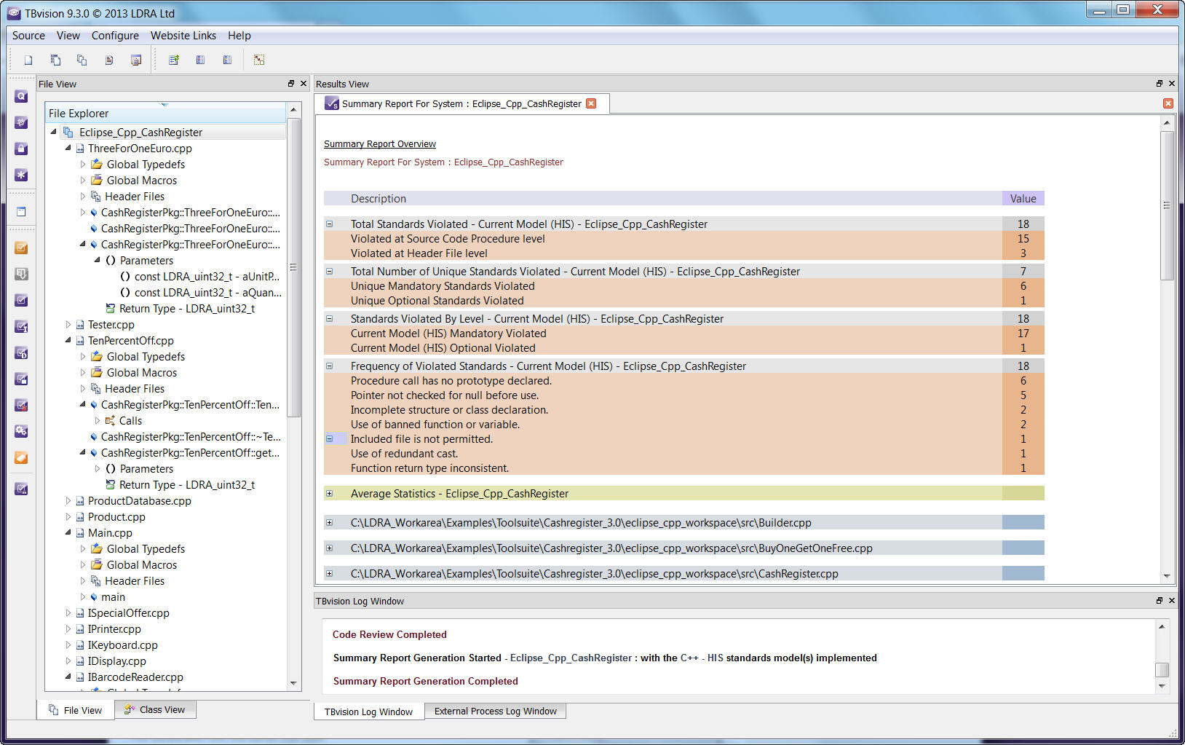Click the blank new document toolbar icon

tap(28, 60)
